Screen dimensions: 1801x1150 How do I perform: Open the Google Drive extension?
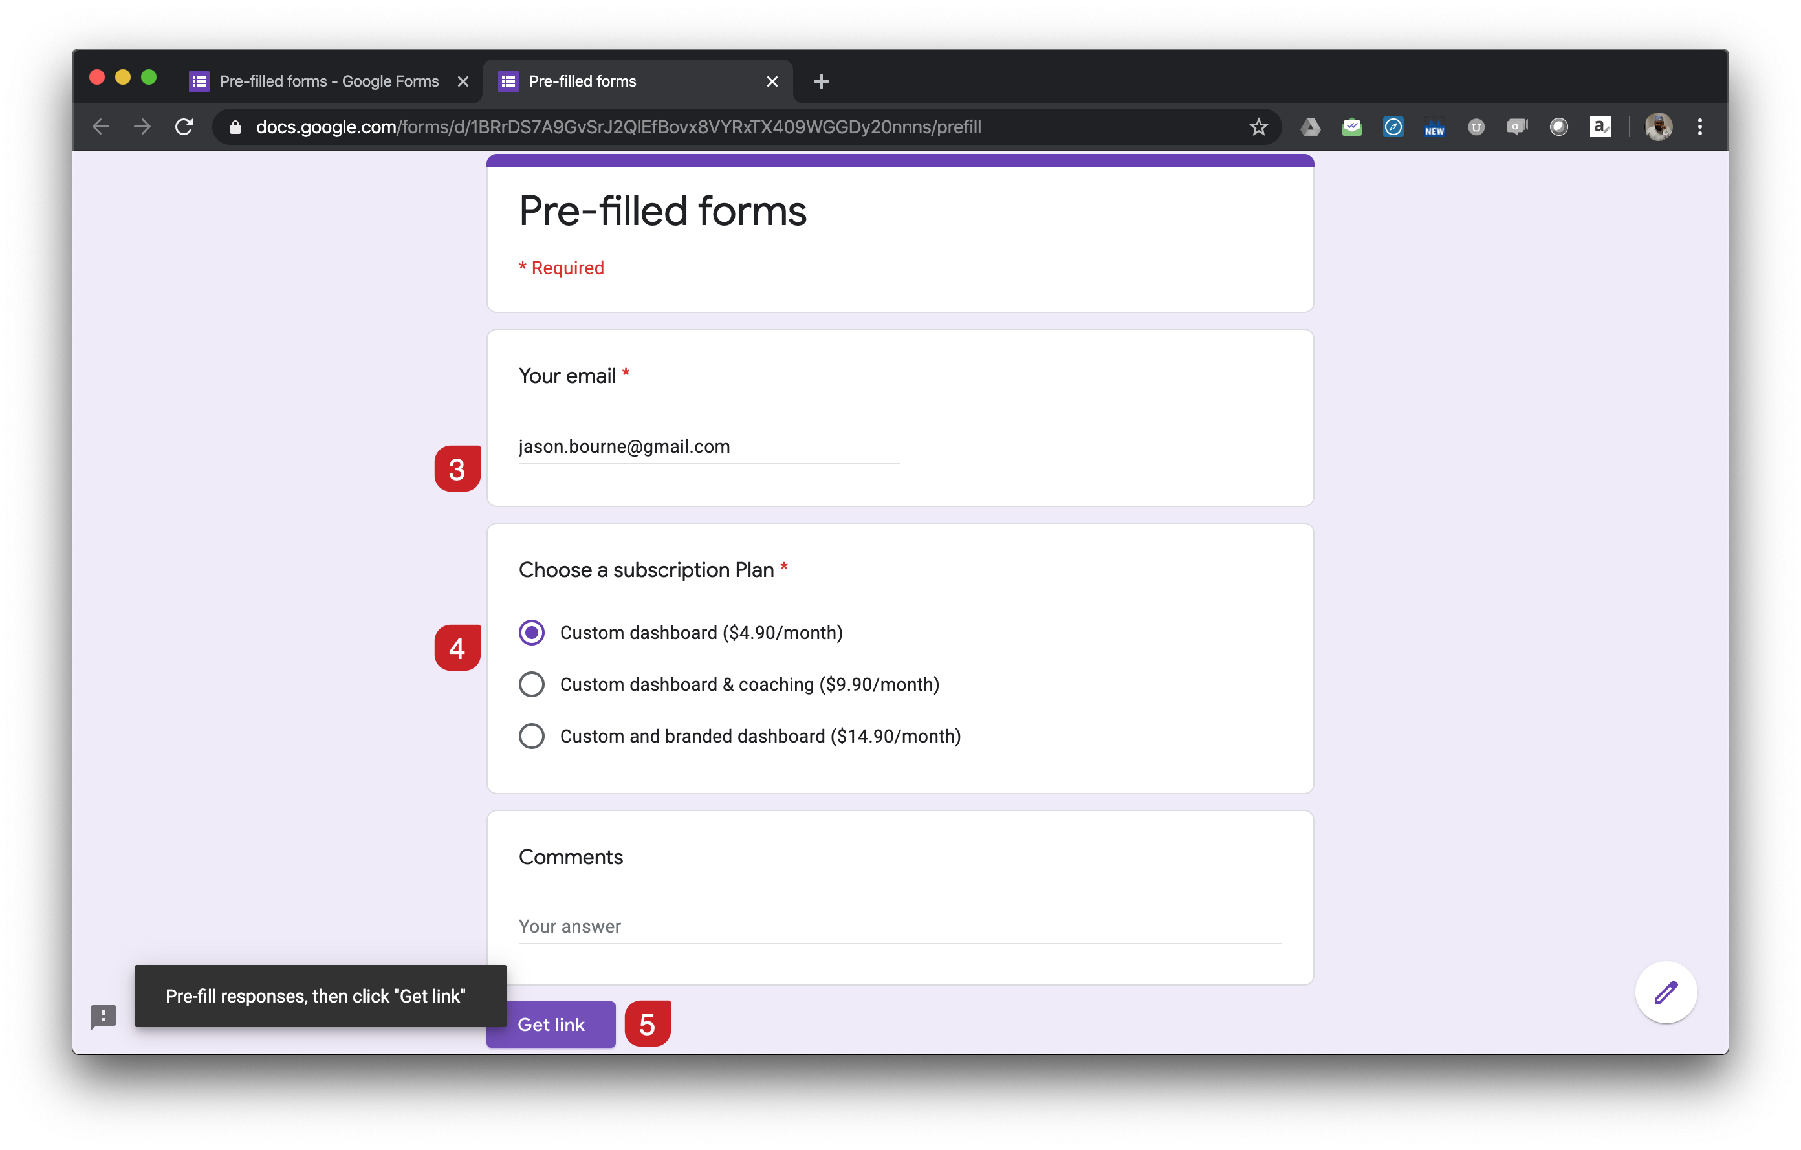pyautogui.click(x=1311, y=127)
